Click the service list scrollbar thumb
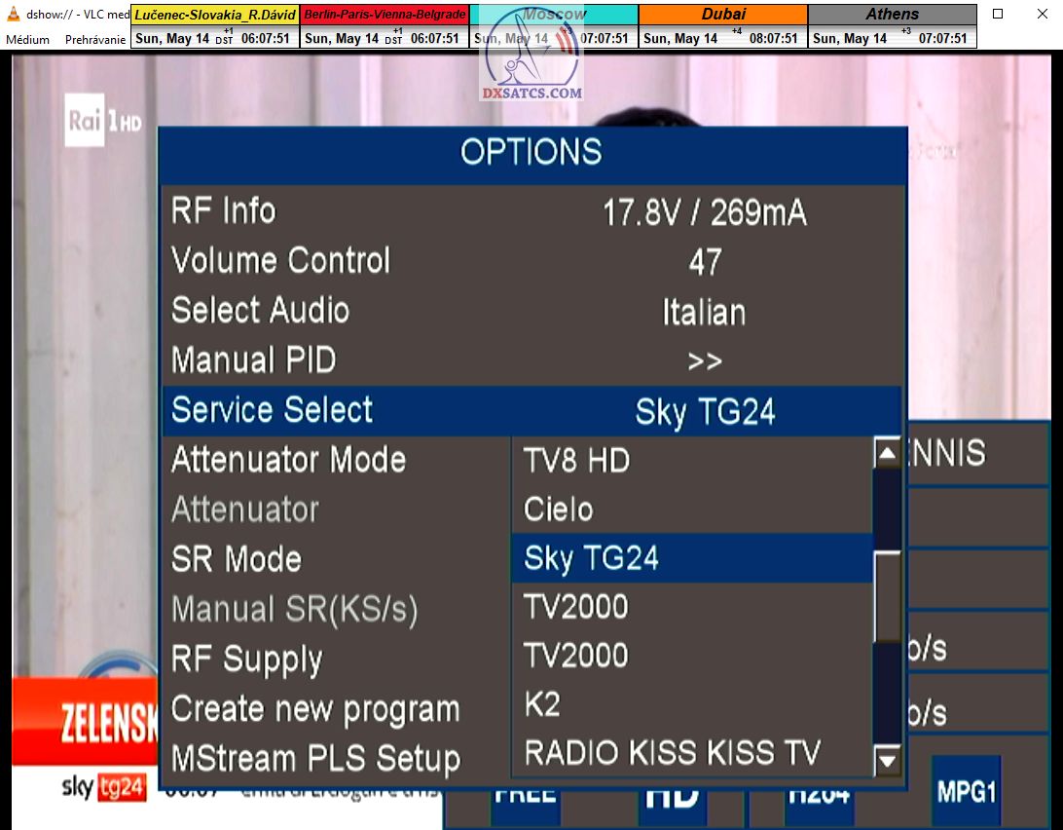1063x830 pixels. (887, 596)
